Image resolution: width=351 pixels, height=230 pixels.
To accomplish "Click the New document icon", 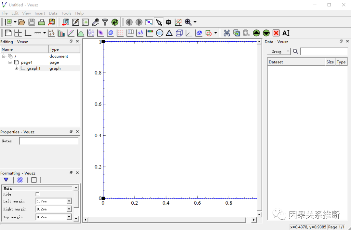I will [x=8, y=22].
